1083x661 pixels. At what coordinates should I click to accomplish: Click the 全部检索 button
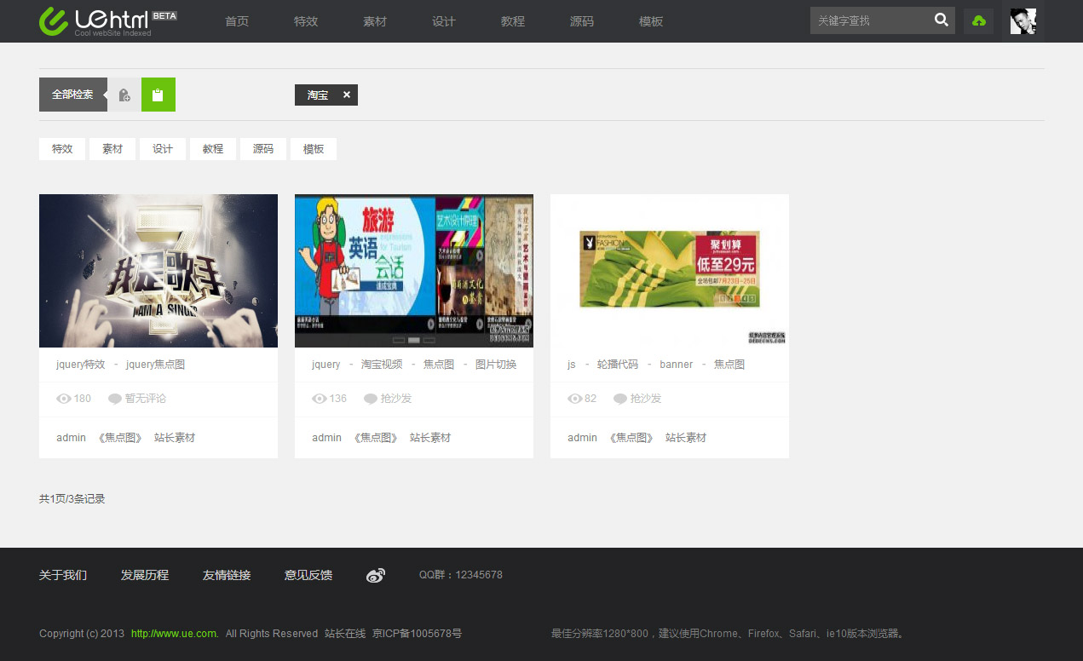pos(72,95)
